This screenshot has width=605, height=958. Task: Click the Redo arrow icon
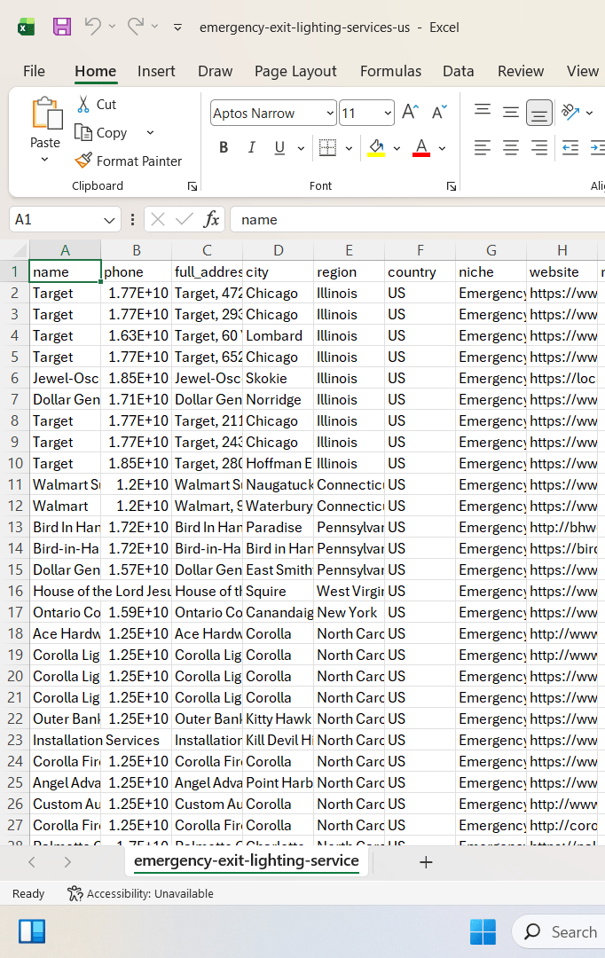click(136, 26)
